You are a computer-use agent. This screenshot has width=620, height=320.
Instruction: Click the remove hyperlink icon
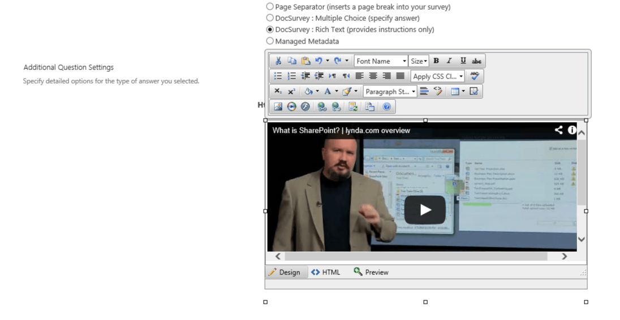[336, 107]
